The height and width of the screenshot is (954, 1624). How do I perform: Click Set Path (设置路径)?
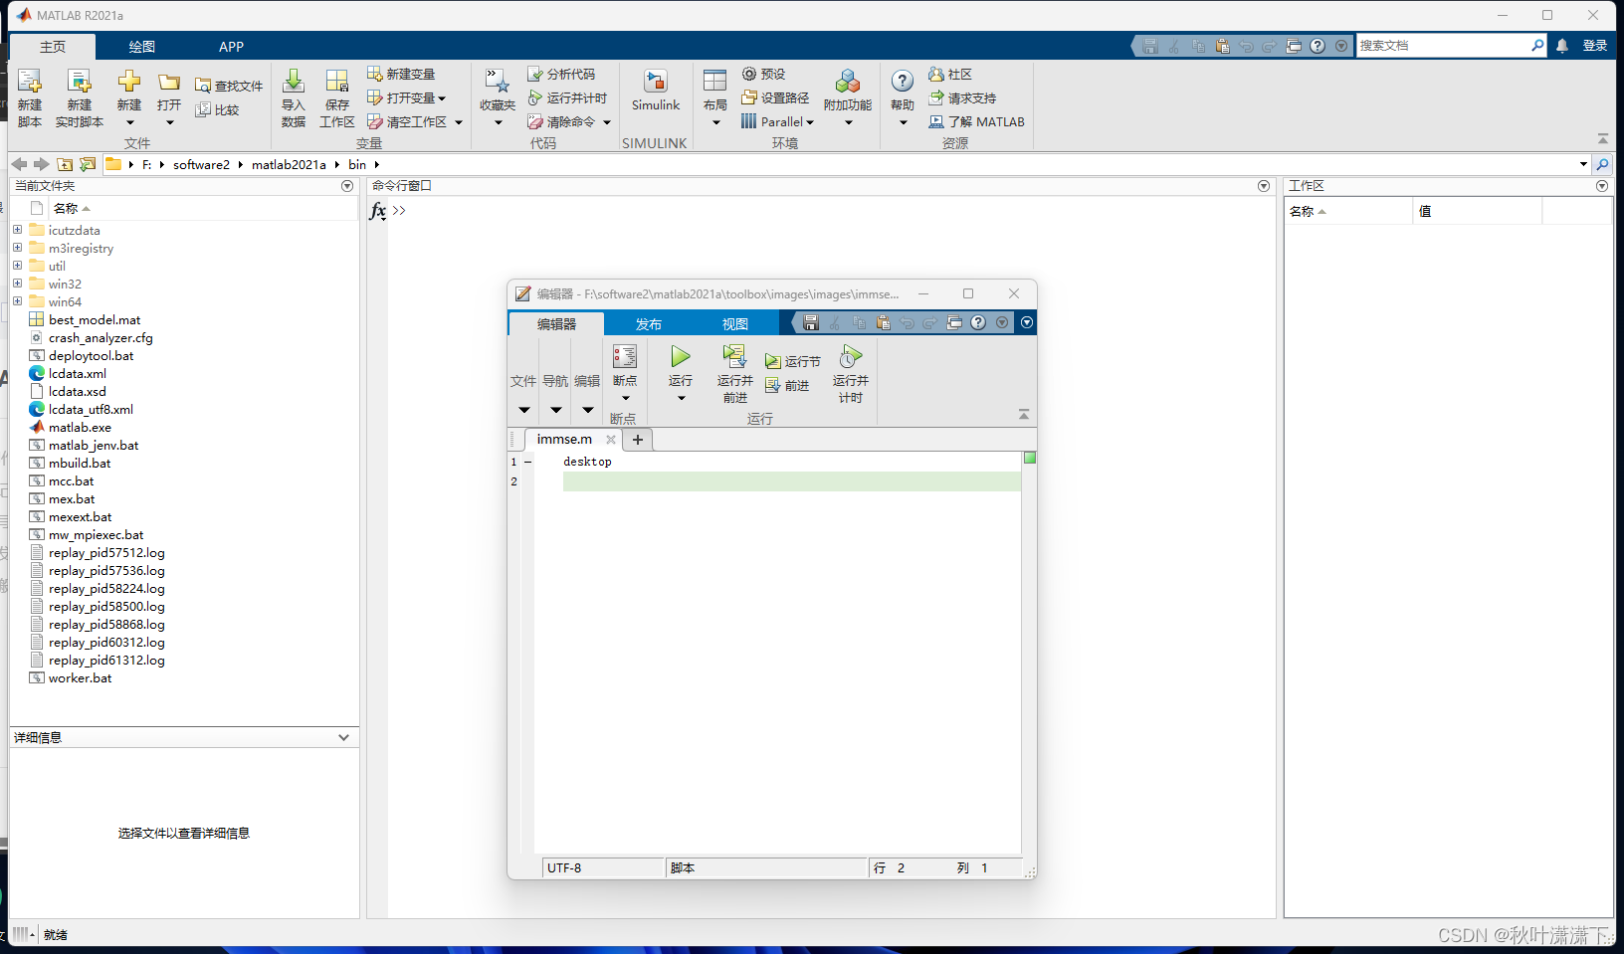tap(775, 98)
